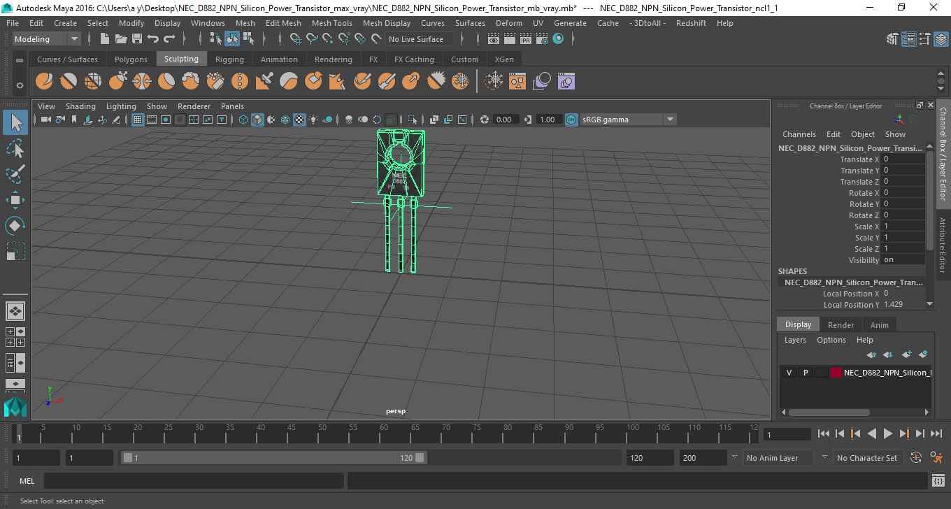Open the Deform menu

tap(508, 23)
